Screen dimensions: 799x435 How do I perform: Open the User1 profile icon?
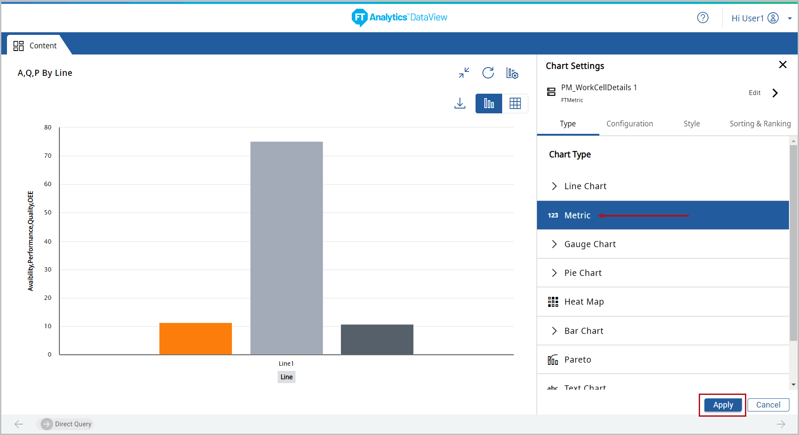[773, 18]
